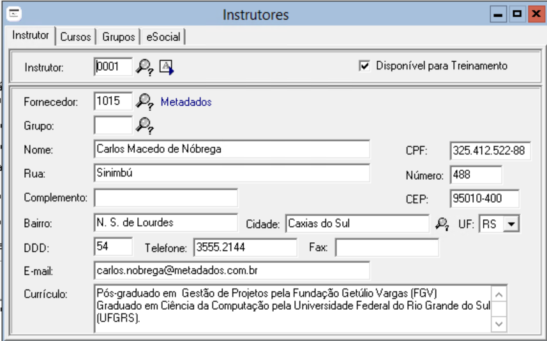Select the eSocial tab
The width and height of the screenshot is (547, 341).
pyautogui.click(x=163, y=37)
